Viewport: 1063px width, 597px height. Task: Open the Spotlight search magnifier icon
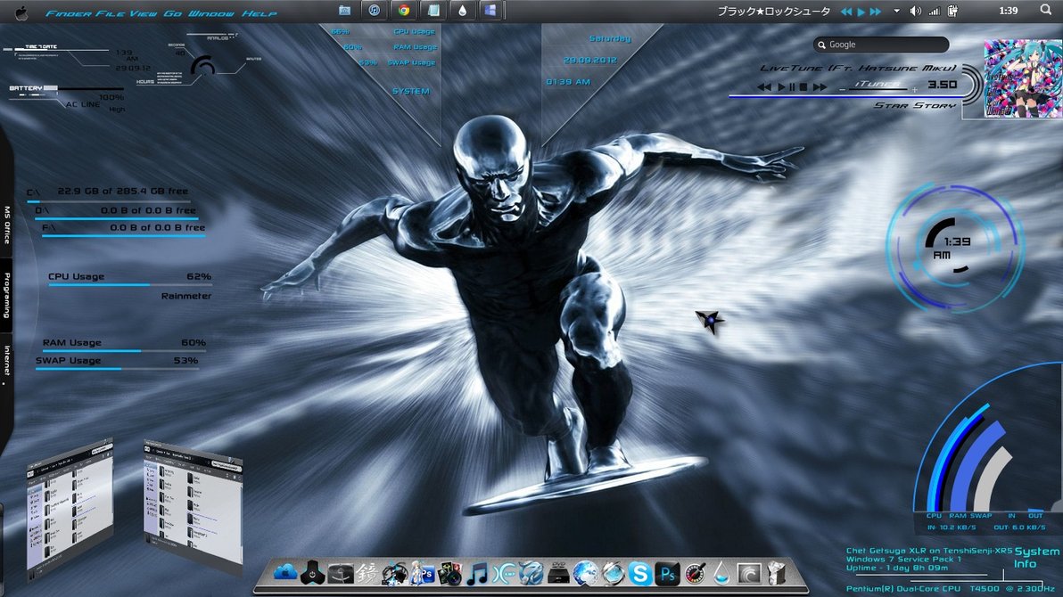[1045, 11]
